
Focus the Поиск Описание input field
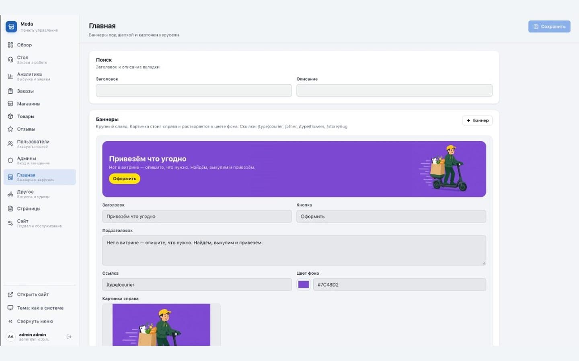[x=394, y=90]
